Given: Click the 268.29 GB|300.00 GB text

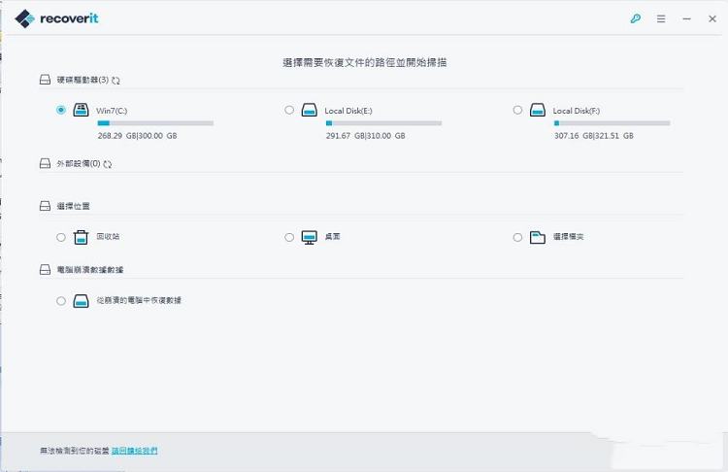Looking at the screenshot, I should pos(138,136).
